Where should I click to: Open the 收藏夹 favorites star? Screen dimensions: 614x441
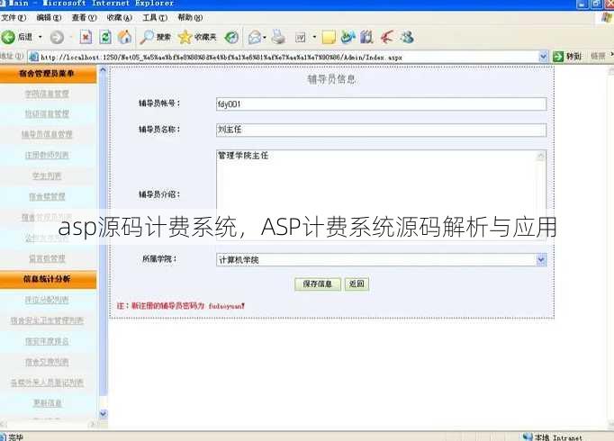tap(197, 37)
